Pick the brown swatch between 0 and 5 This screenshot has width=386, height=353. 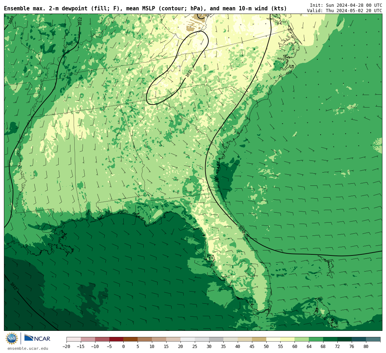pyautogui.click(x=130, y=339)
